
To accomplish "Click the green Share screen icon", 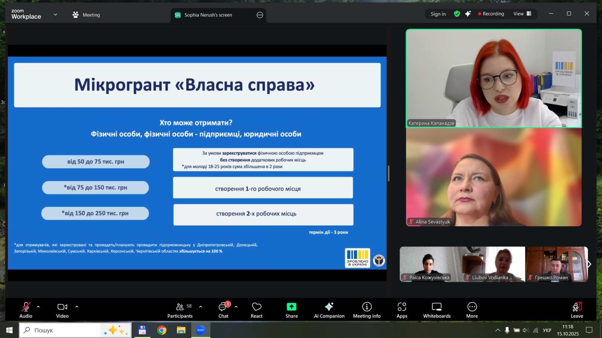I will point(291,307).
